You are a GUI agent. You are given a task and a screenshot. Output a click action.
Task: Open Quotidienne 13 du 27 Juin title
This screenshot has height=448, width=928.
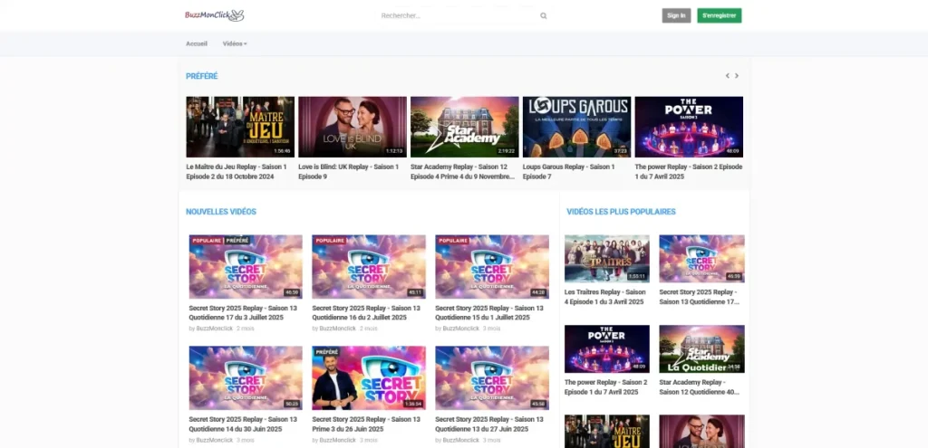(488, 424)
